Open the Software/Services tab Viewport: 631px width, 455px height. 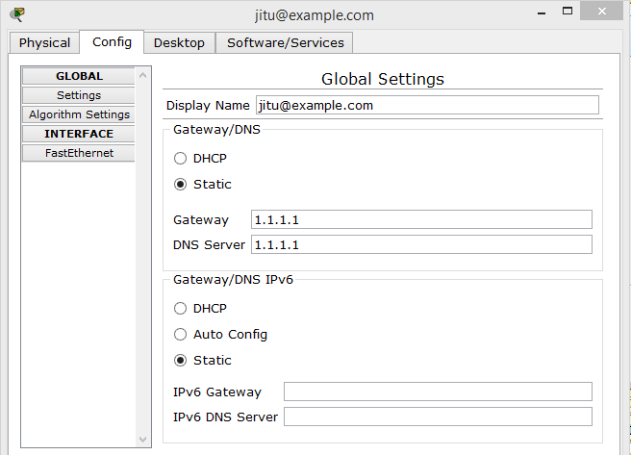(x=285, y=42)
